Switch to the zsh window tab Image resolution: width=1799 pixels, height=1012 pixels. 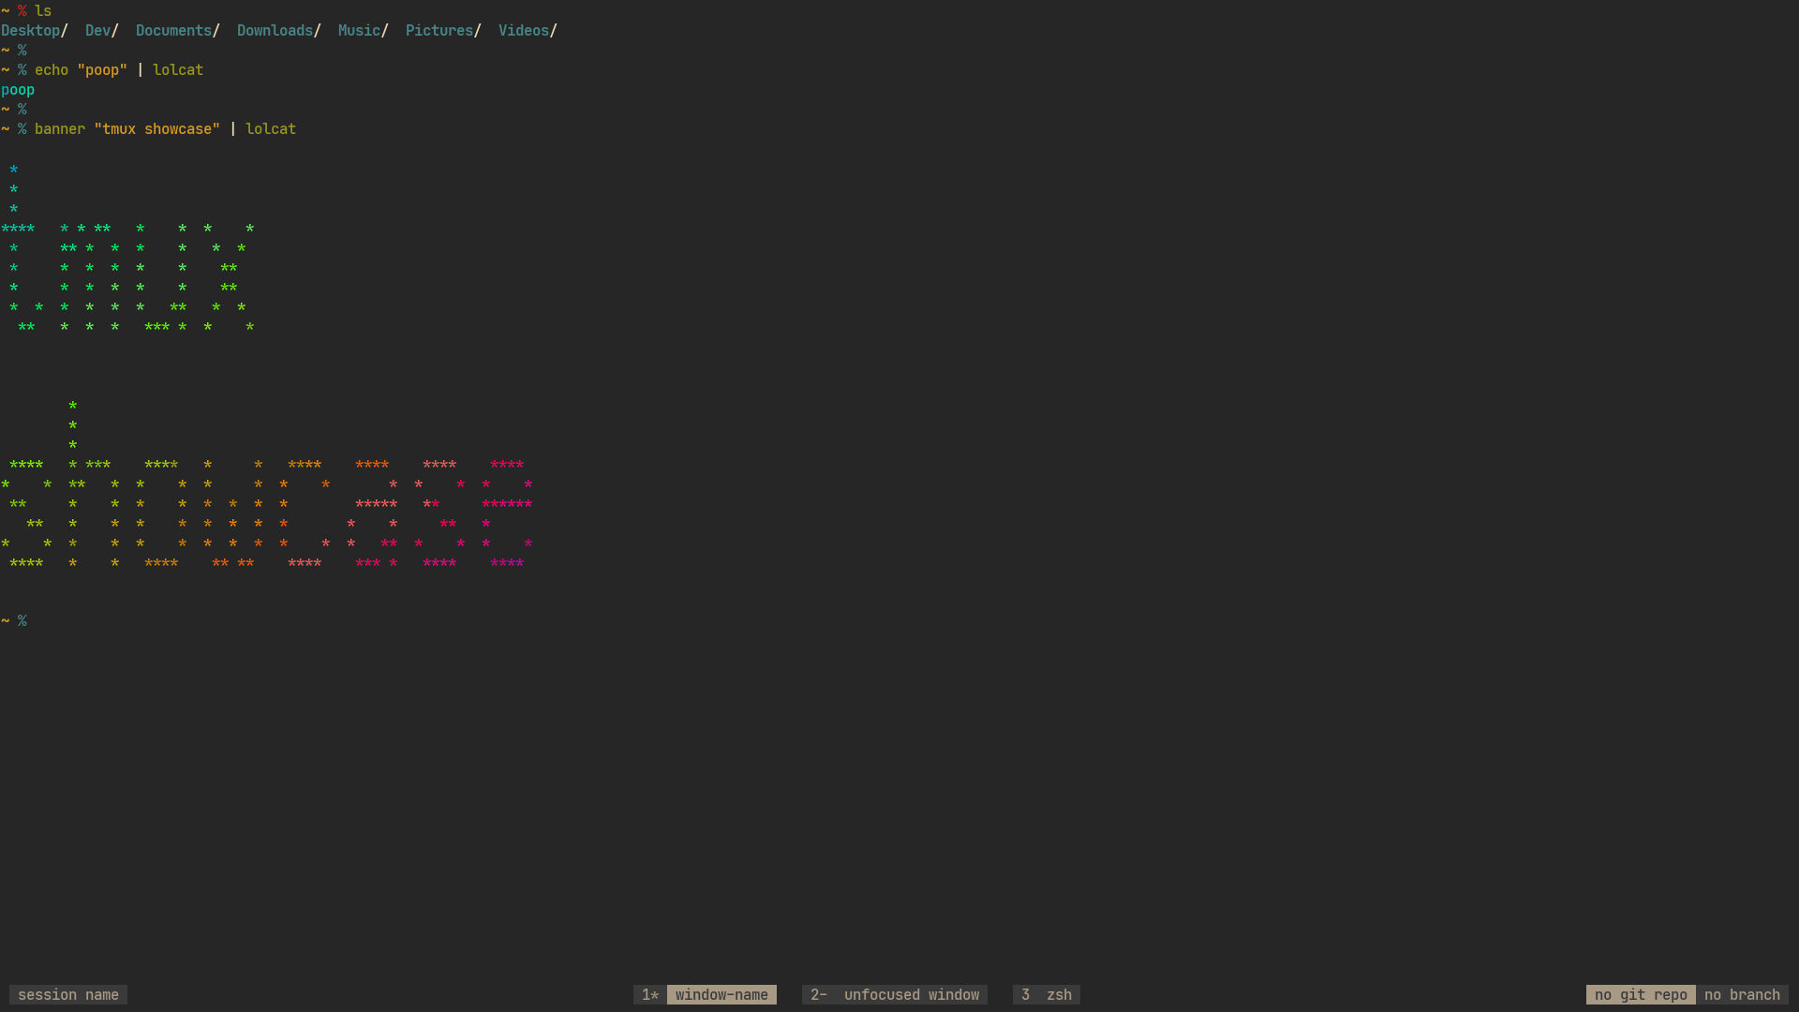click(1059, 994)
